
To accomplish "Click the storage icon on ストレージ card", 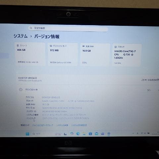I will point(18,45).
